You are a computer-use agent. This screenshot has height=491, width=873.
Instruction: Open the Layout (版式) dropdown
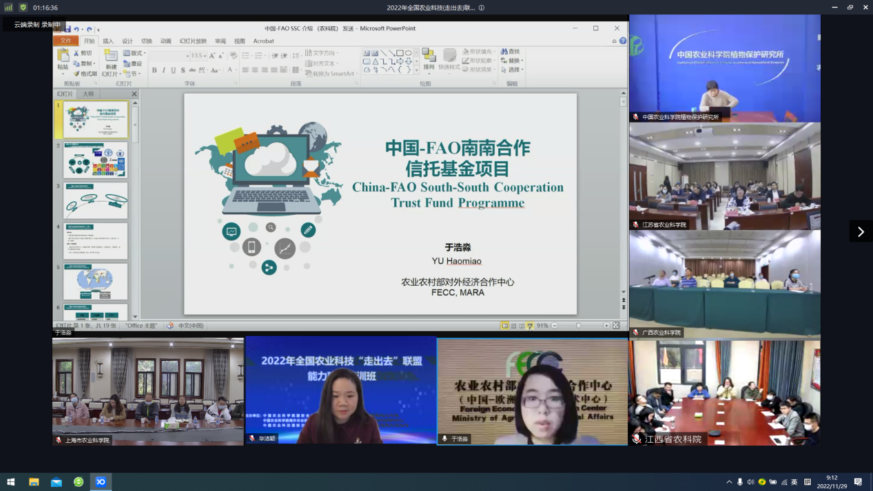point(134,53)
